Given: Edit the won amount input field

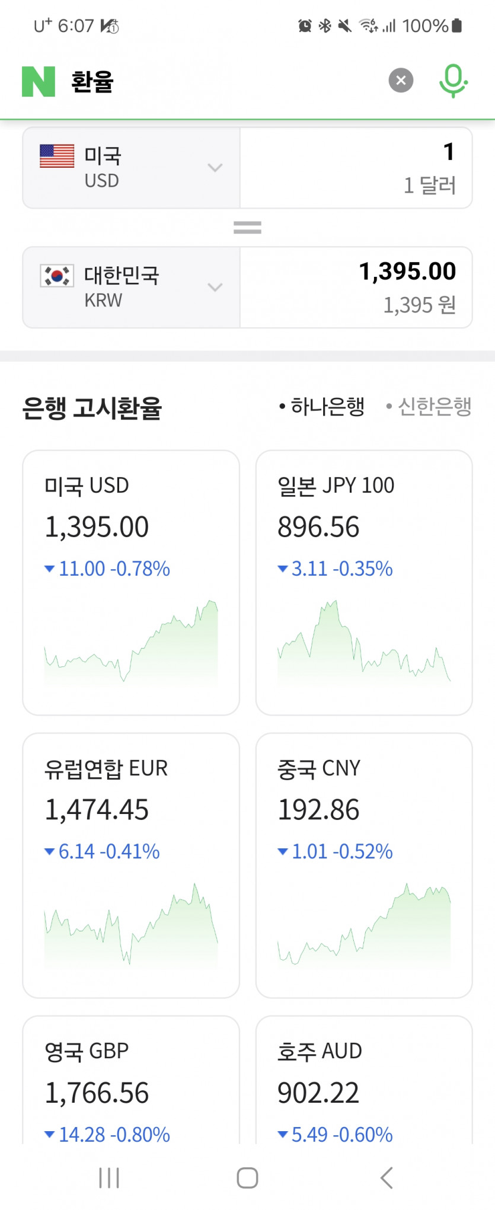Looking at the screenshot, I should (x=356, y=288).
